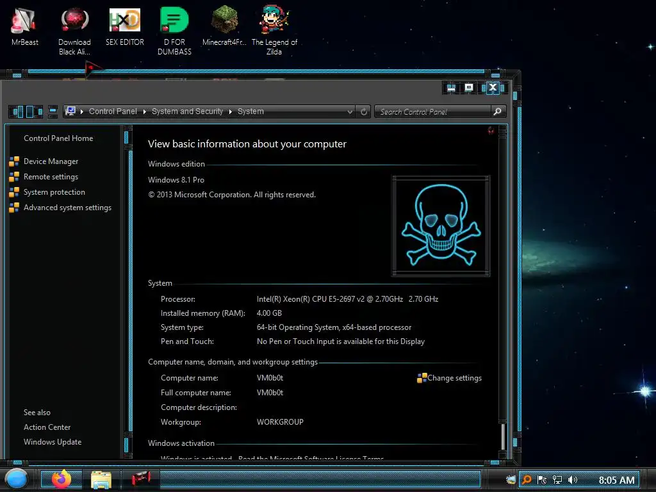Screen dimensions: 656x492
Task: Open the Advanced system settings link
Action: [x=67, y=208]
